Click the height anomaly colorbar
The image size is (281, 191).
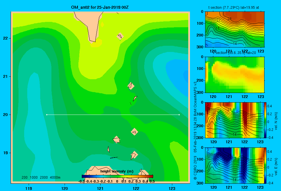coord(117,176)
